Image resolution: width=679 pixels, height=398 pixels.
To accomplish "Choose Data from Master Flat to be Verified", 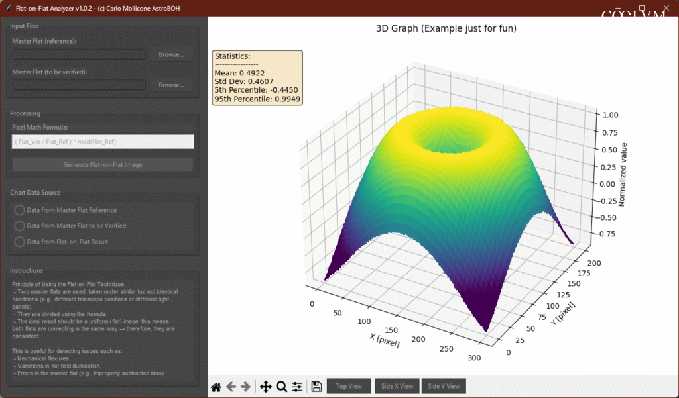I will tap(20, 226).
